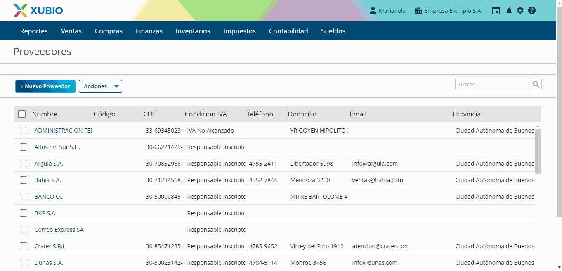Screen dimensions: 562x271
Task: Click email info@argula.com
Action: pos(375,164)
